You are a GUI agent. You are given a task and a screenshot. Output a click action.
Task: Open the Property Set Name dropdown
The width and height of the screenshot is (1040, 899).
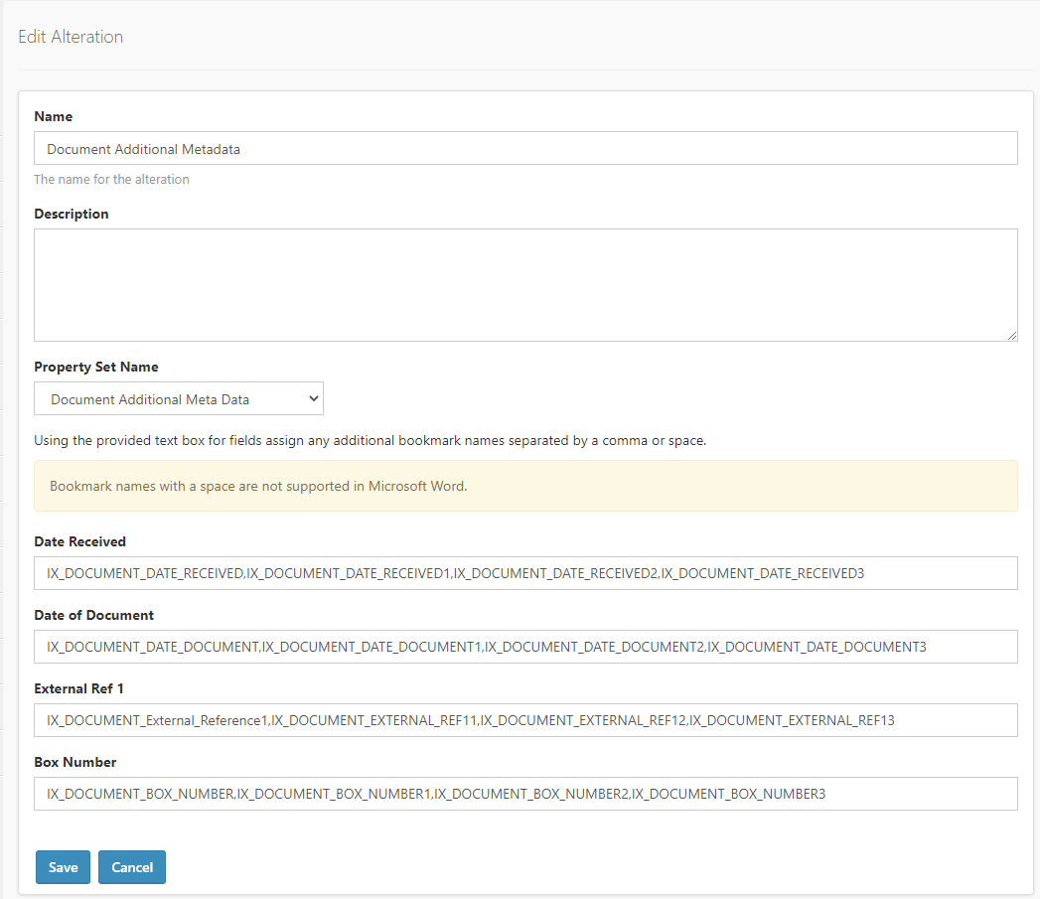coord(179,399)
